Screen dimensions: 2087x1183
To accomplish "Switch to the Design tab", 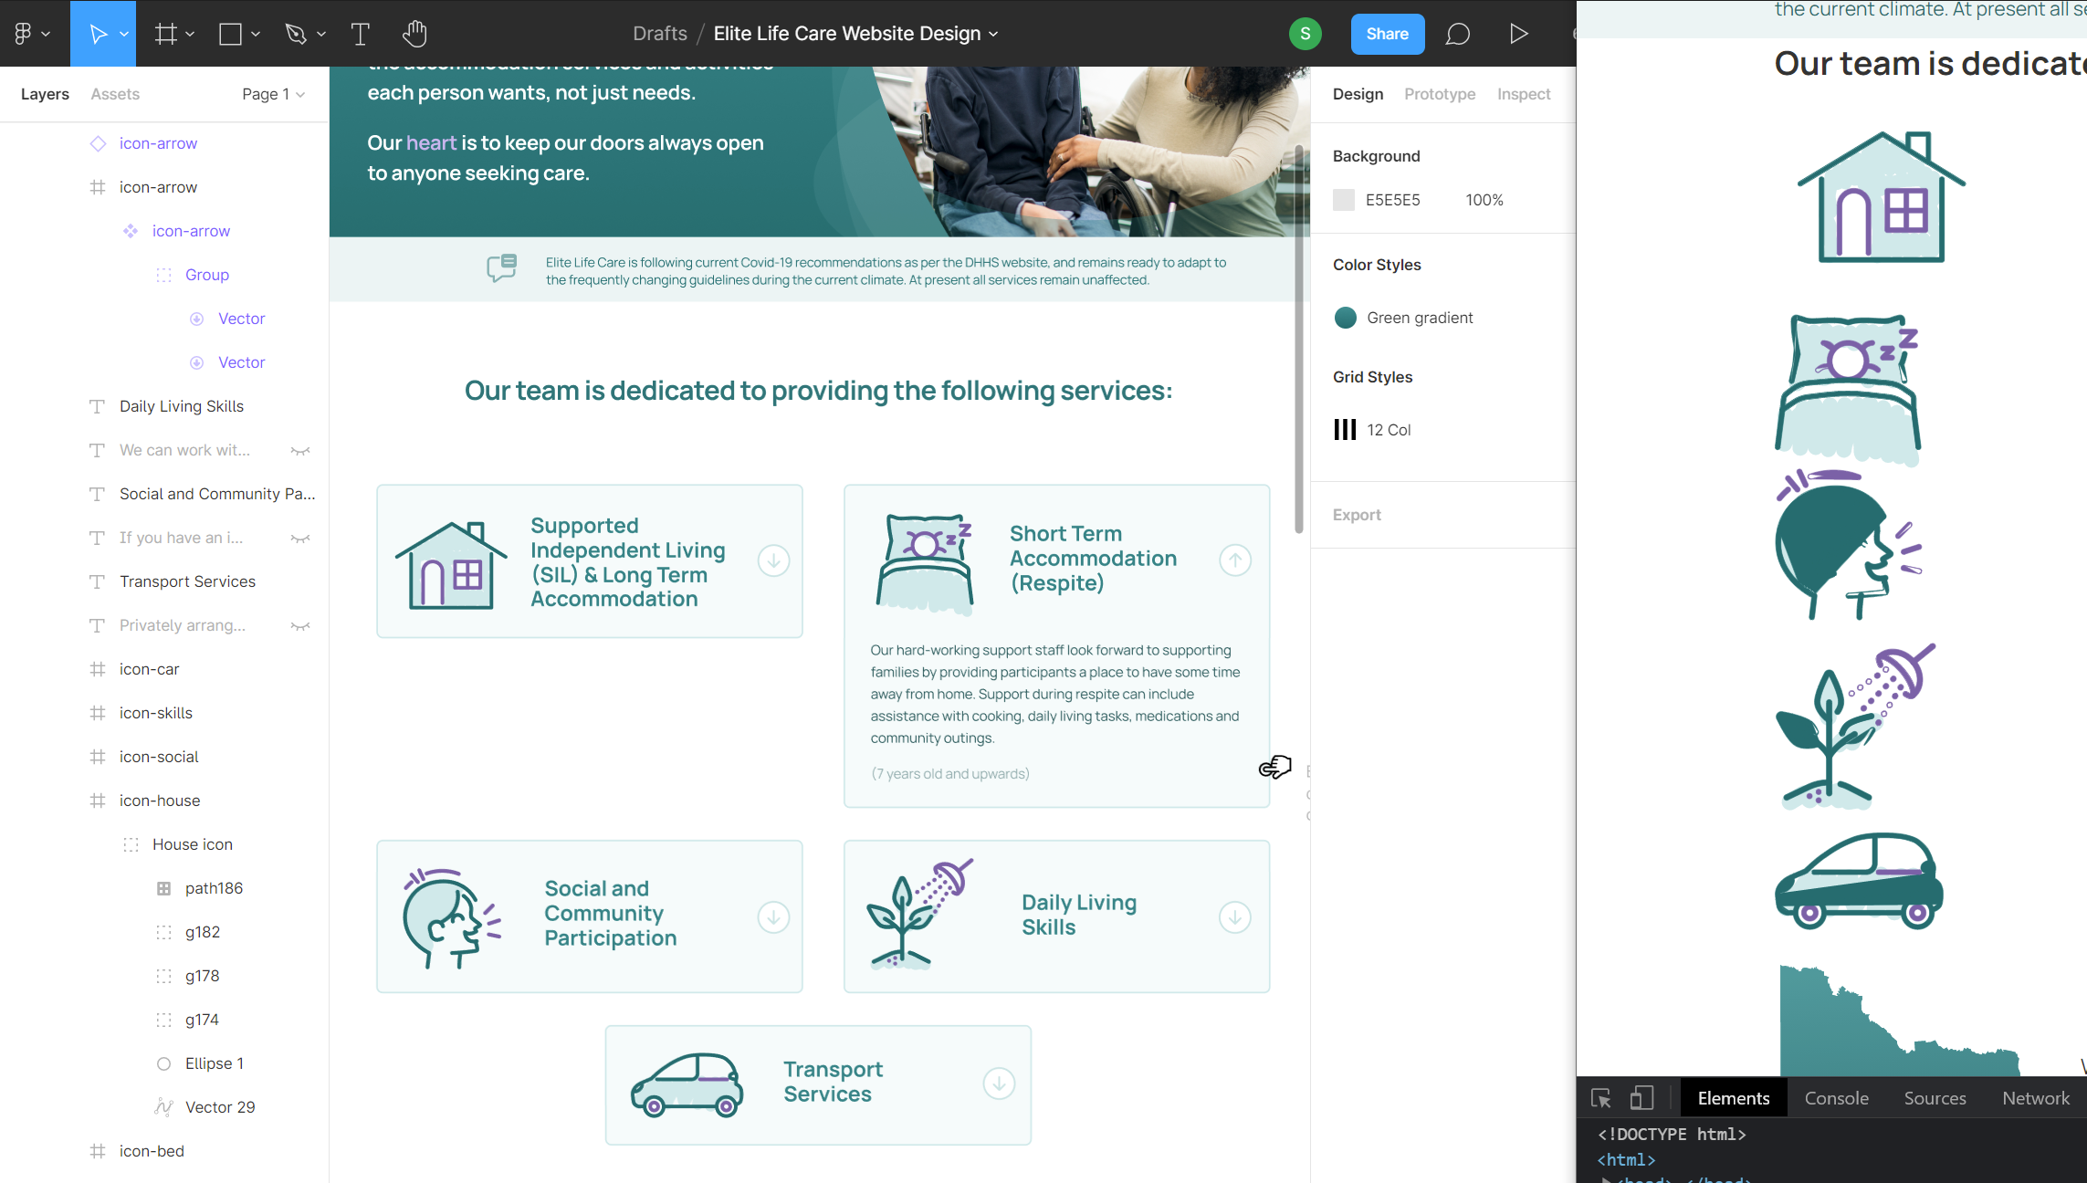I will pos(1358,94).
